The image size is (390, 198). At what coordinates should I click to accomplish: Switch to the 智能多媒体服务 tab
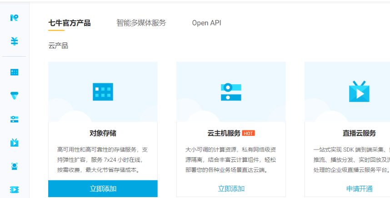[141, 23]
